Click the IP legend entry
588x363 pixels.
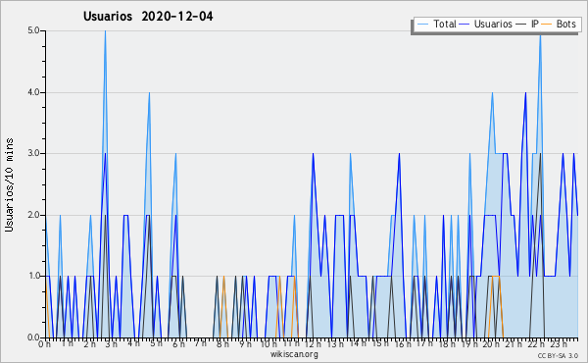(527, 25)
